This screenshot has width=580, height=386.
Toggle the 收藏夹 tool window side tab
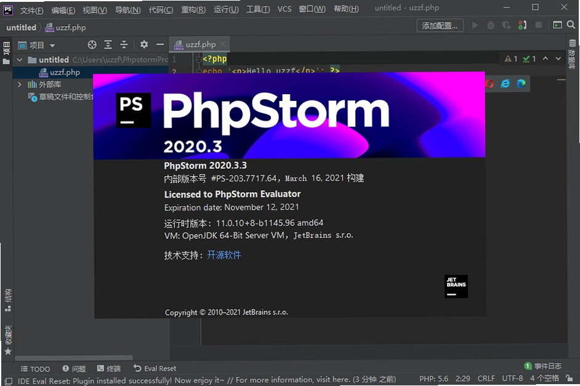click(8, 340)
